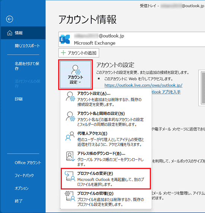Viewport: 205px width, 213px height.
Task: Click the Microsoft Exchange account logo icon
Action: pyautogui.click(x=64, y=39)
